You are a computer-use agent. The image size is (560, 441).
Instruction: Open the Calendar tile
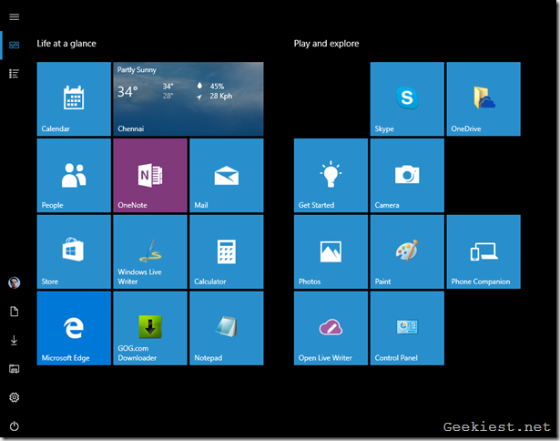(74, 98)
